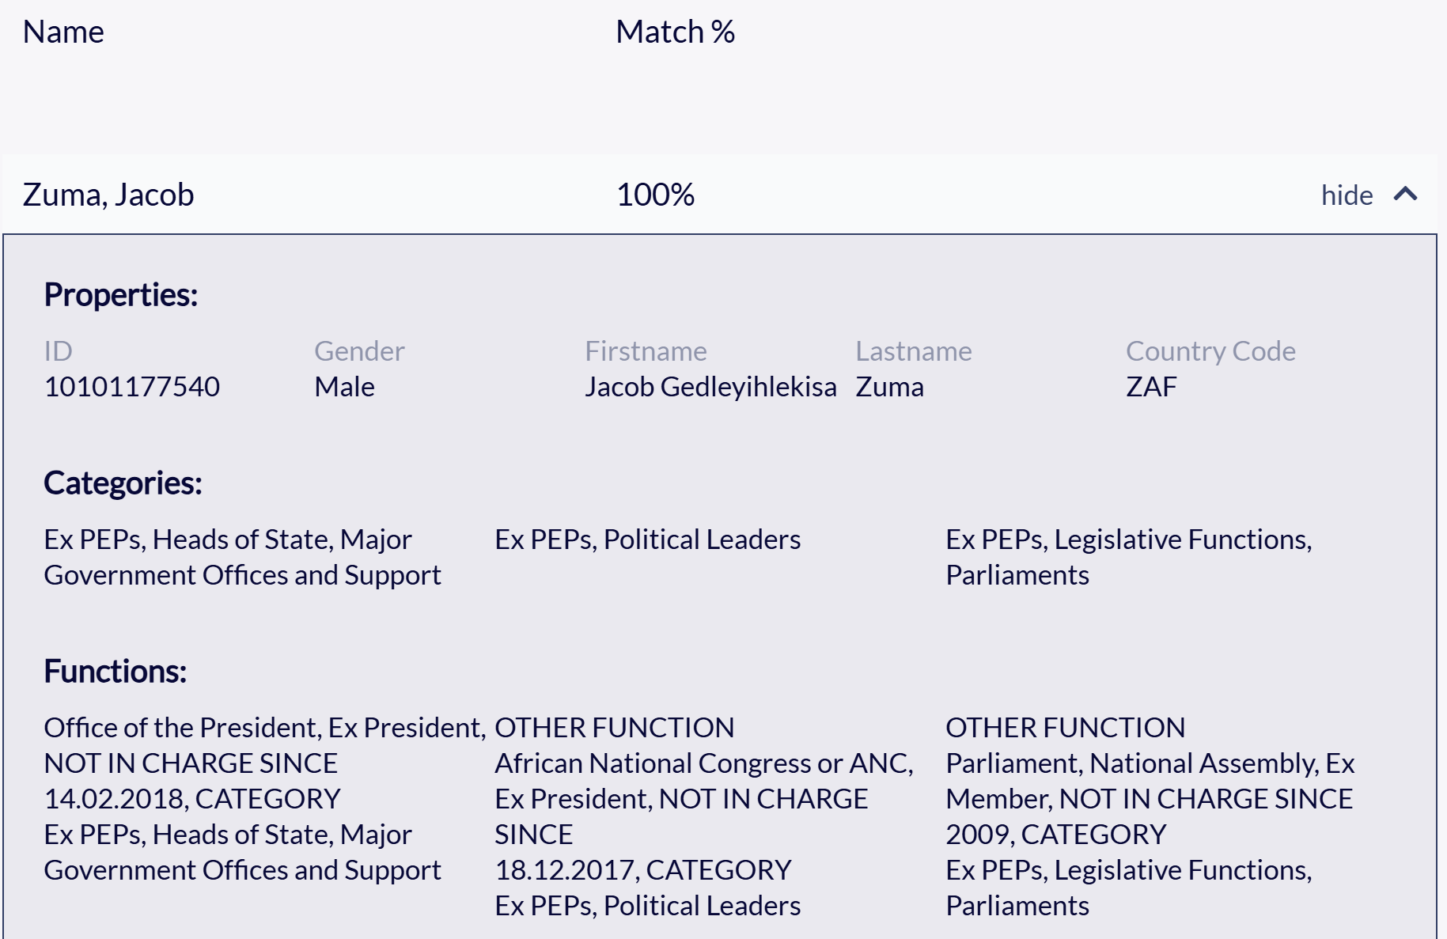The image size is (1447, 939).
Task: Click the Lastname value Zuma
Action: point(889,387)
